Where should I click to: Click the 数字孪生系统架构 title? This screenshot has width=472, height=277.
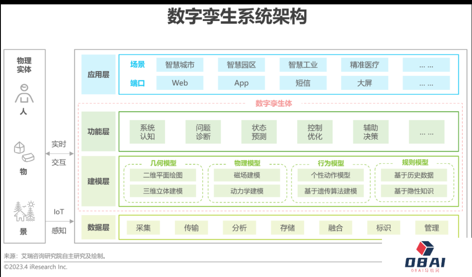point(237,16)
